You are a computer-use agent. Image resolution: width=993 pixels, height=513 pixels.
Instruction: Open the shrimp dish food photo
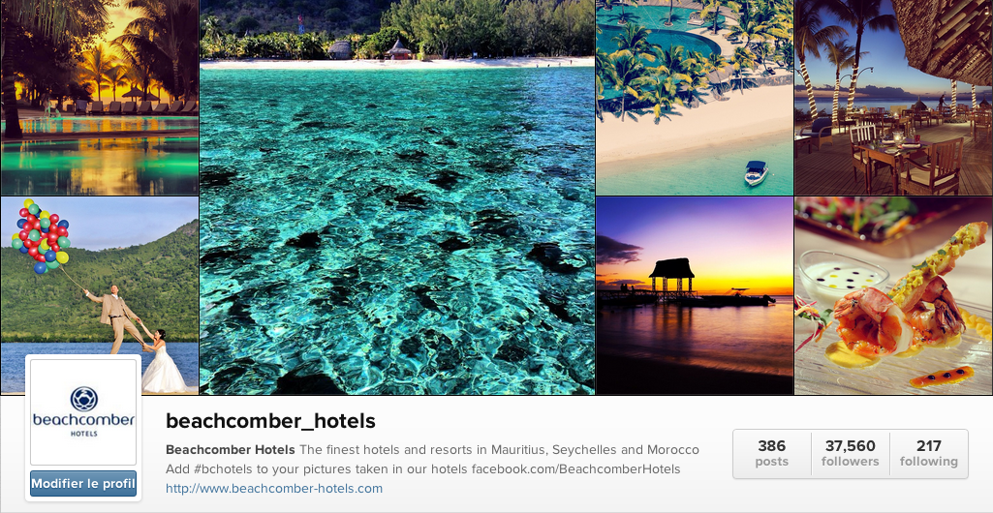click(x=893, y=295)
